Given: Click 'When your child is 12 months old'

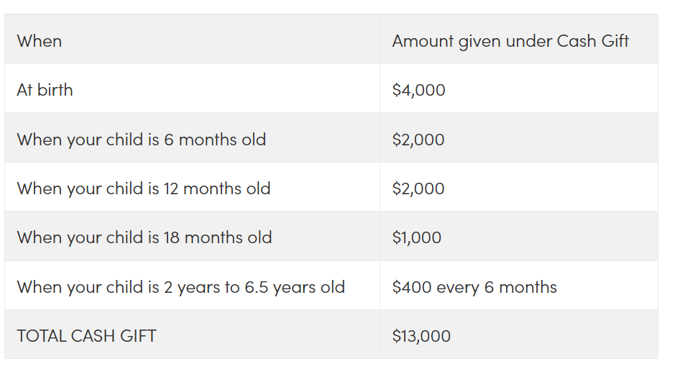Looking at the screenshot, I should coord(144,188).
